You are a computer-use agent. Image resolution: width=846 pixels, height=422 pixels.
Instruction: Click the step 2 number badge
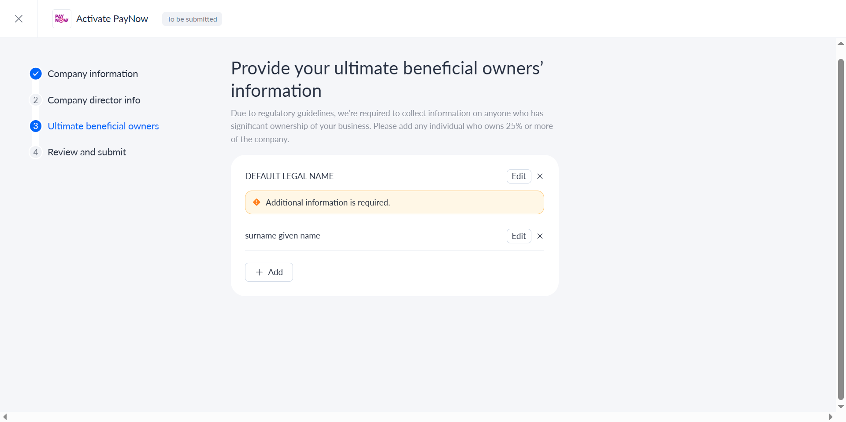pos(36,100)
